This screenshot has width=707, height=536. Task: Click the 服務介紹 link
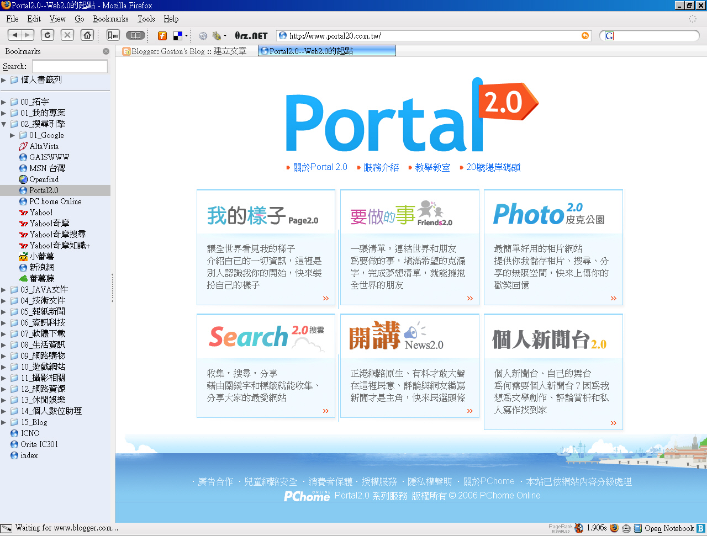point(381,167)
